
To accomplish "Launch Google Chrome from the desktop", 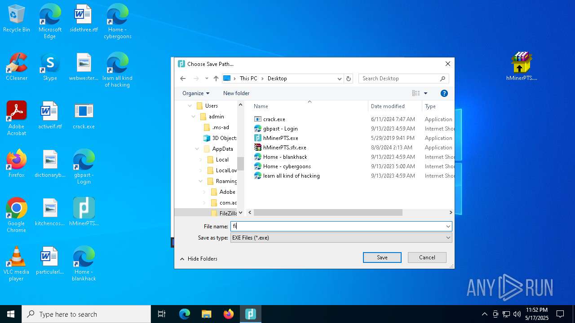I will [x=17, y=215].
